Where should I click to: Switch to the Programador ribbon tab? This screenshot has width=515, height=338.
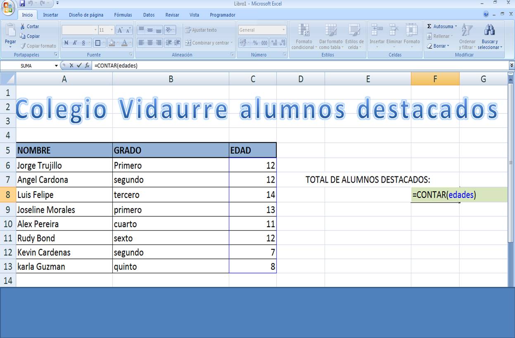(x=223, y=15)
